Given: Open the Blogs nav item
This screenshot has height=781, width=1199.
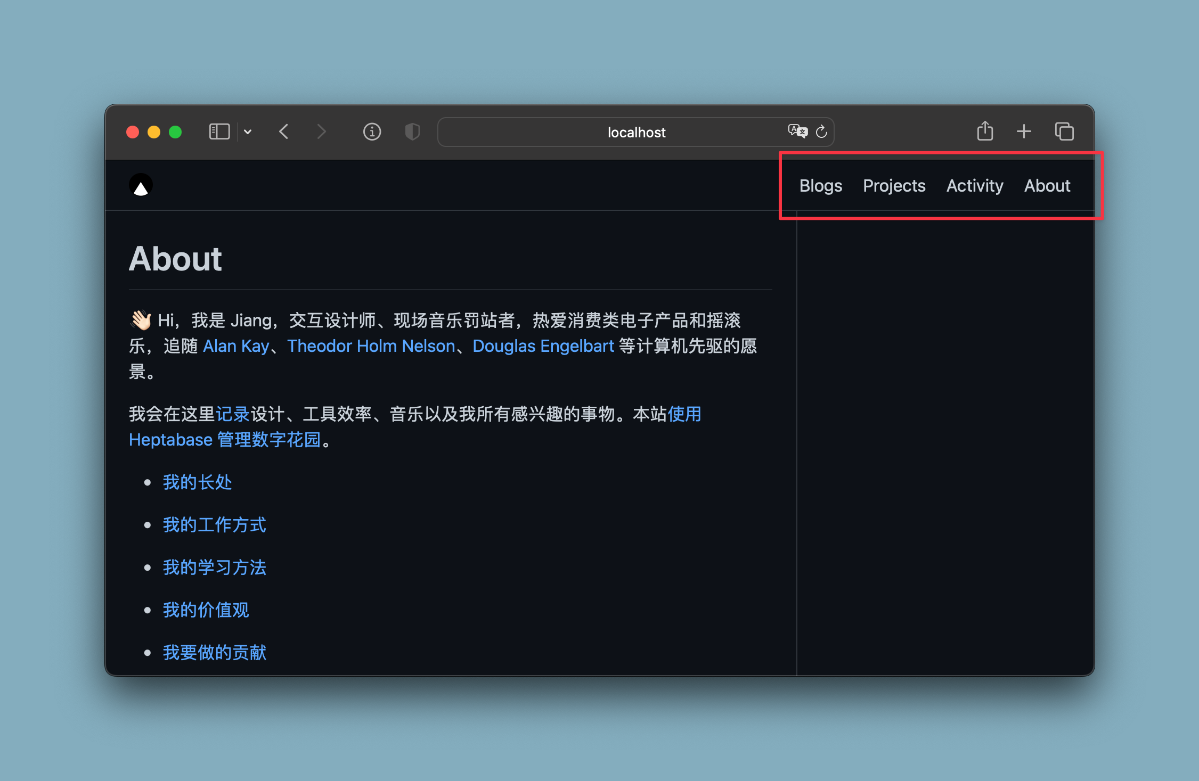Looking at the screenshot, I should (820, 186).
